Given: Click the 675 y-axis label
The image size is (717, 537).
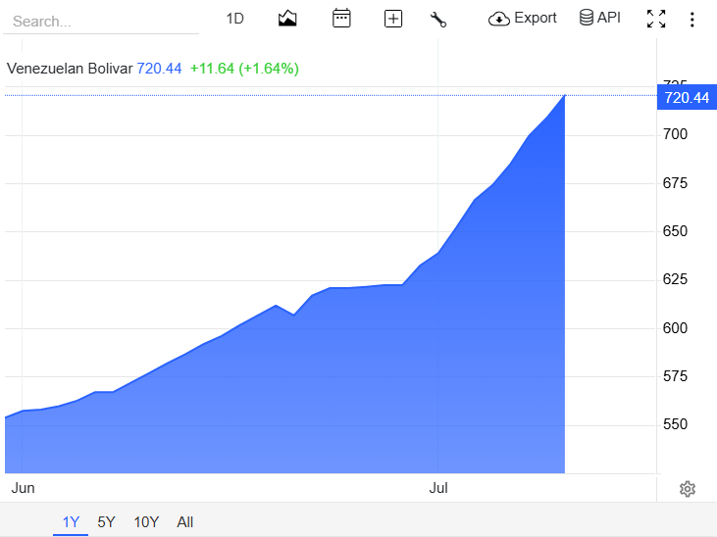Looking at the screenshot, I should [x=675, y=183].
